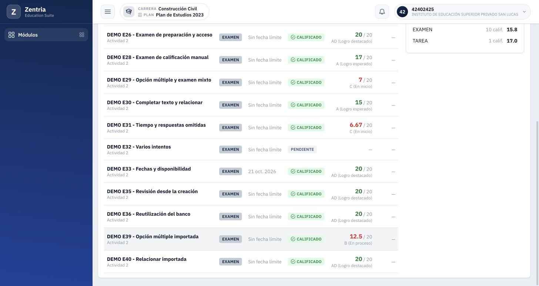Click the EXAMEN tag in the E33 row

point(230,171)
